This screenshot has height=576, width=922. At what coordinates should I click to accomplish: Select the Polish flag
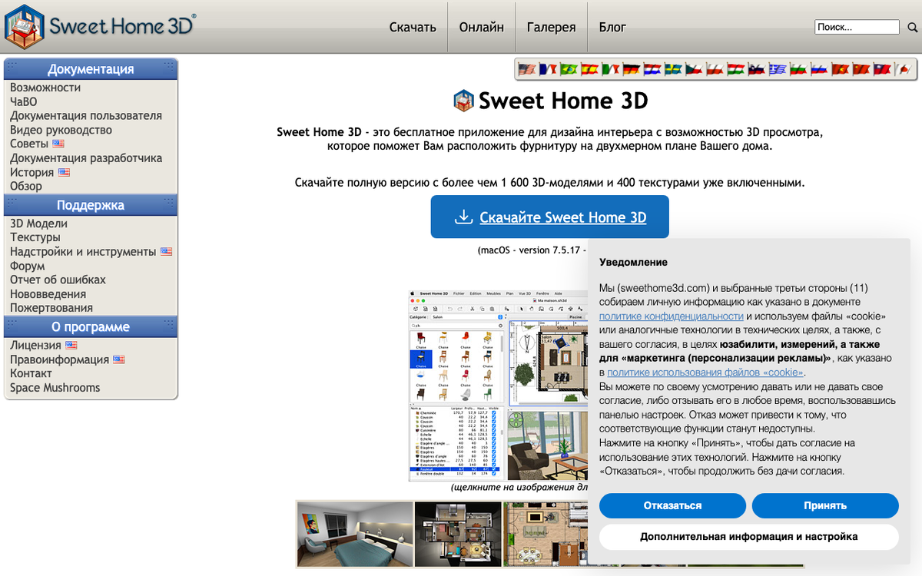pyautogui.click(x=715, y=69)
